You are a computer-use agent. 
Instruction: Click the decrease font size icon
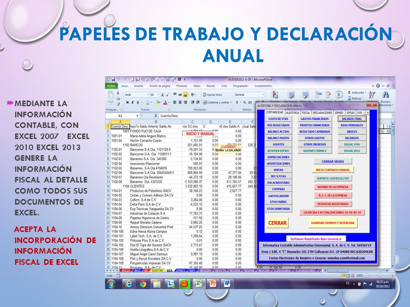167,95
